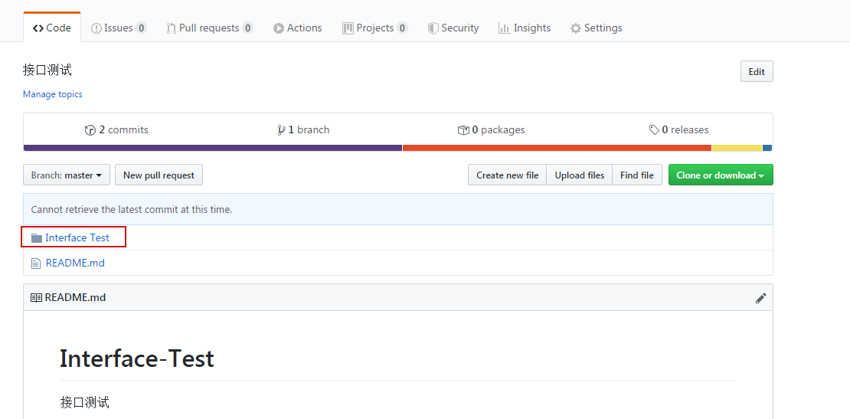View the Insights tab
This screenshot has width=850, height=419.
point(525,28)
